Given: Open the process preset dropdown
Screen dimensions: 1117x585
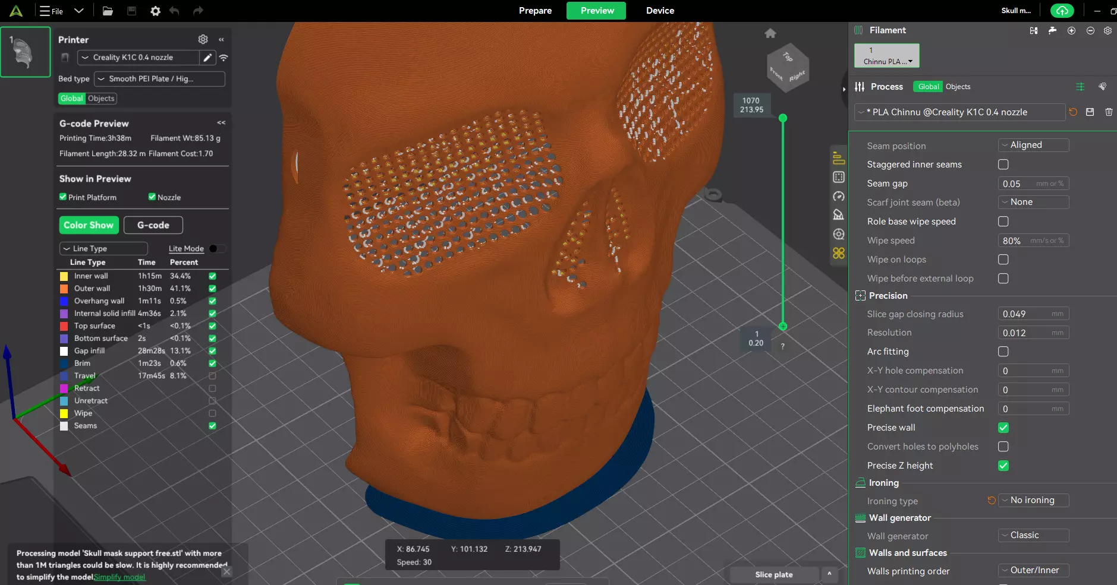Looking at the screenshot, I should tap(959, 112).
